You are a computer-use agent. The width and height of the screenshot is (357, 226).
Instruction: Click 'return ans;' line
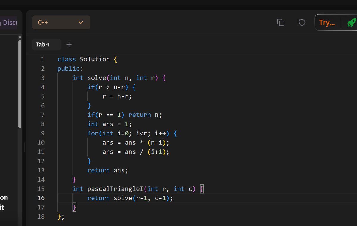click(108, 170)
